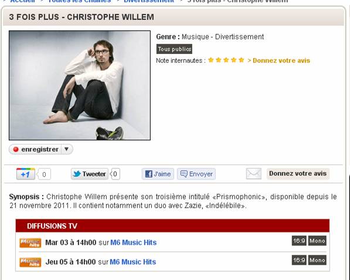
Task: Click the envelope email icon
Action: [x=254, y=174]
